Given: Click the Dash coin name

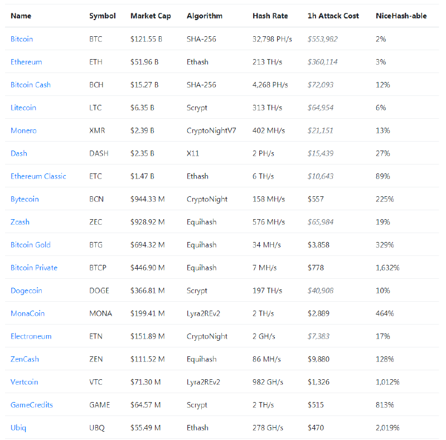Looking at the screenshot, I should [19, 153].
